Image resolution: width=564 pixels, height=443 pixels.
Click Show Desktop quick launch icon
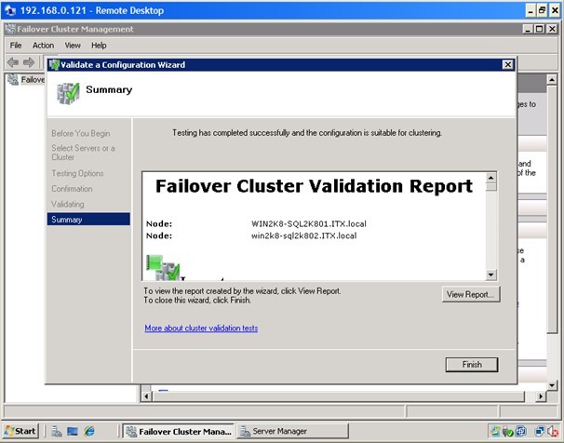coord(73,431)
